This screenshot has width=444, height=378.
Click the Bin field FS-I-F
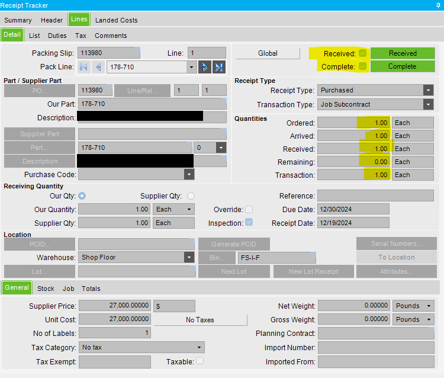[277, 258]
